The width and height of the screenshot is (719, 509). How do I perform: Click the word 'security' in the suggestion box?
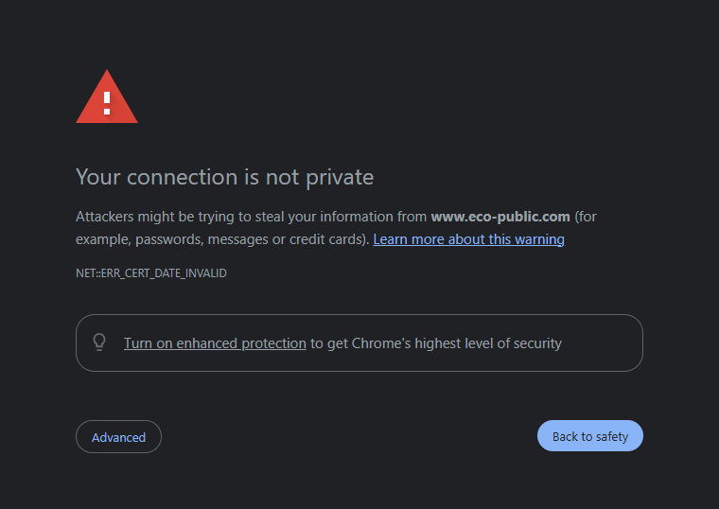click(x=535, y=343)
